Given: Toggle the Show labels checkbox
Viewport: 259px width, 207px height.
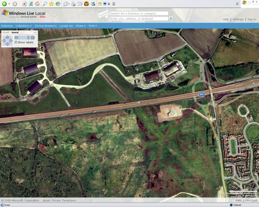Looking at the screenshot, I should click(x=16, y=42).
